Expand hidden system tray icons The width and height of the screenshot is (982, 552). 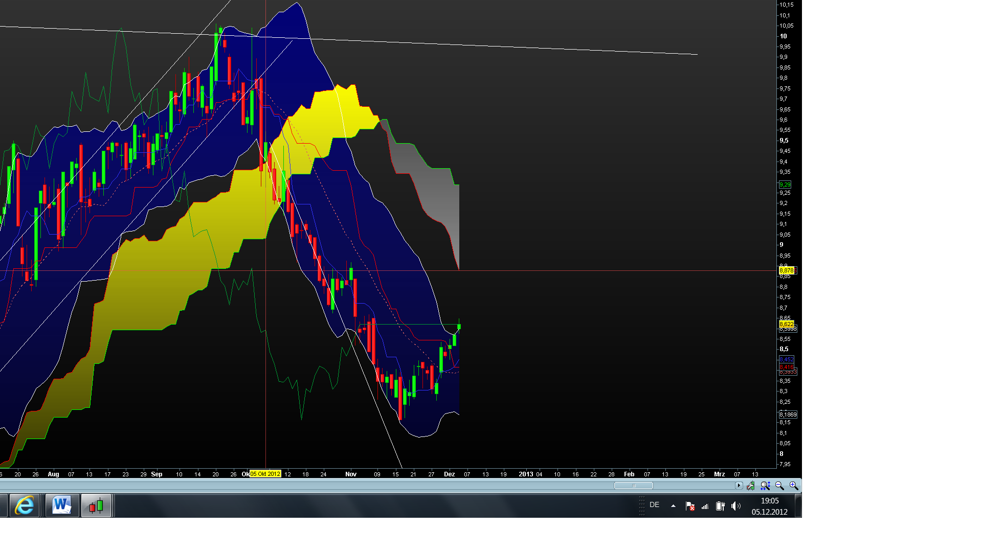coord(673,506)
